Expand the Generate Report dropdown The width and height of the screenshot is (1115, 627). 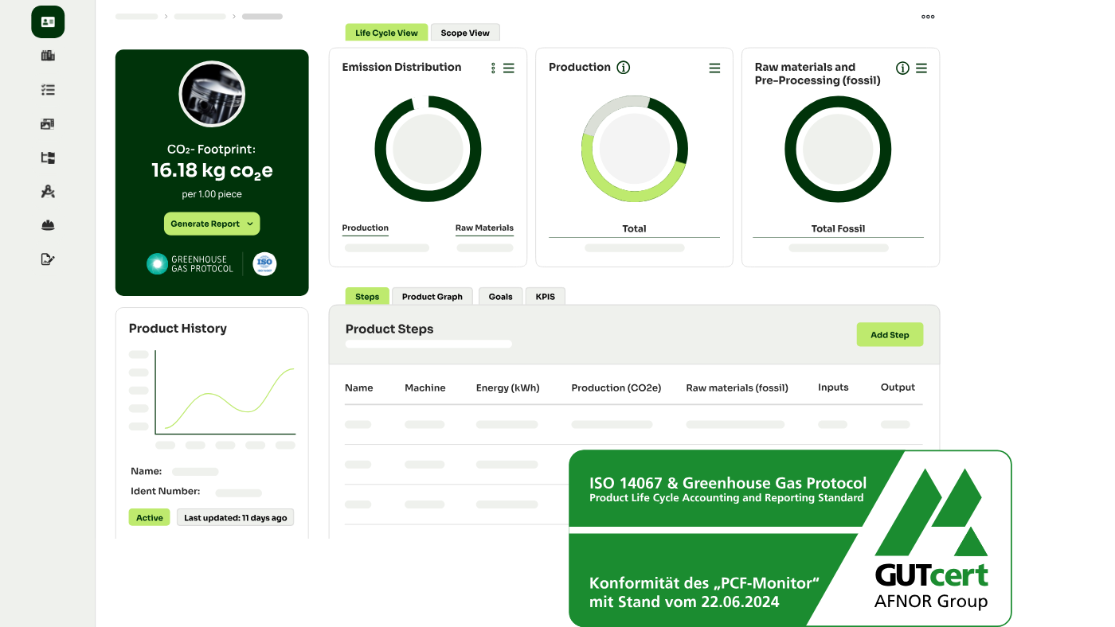pyautogui.click(x=212, y=224)
